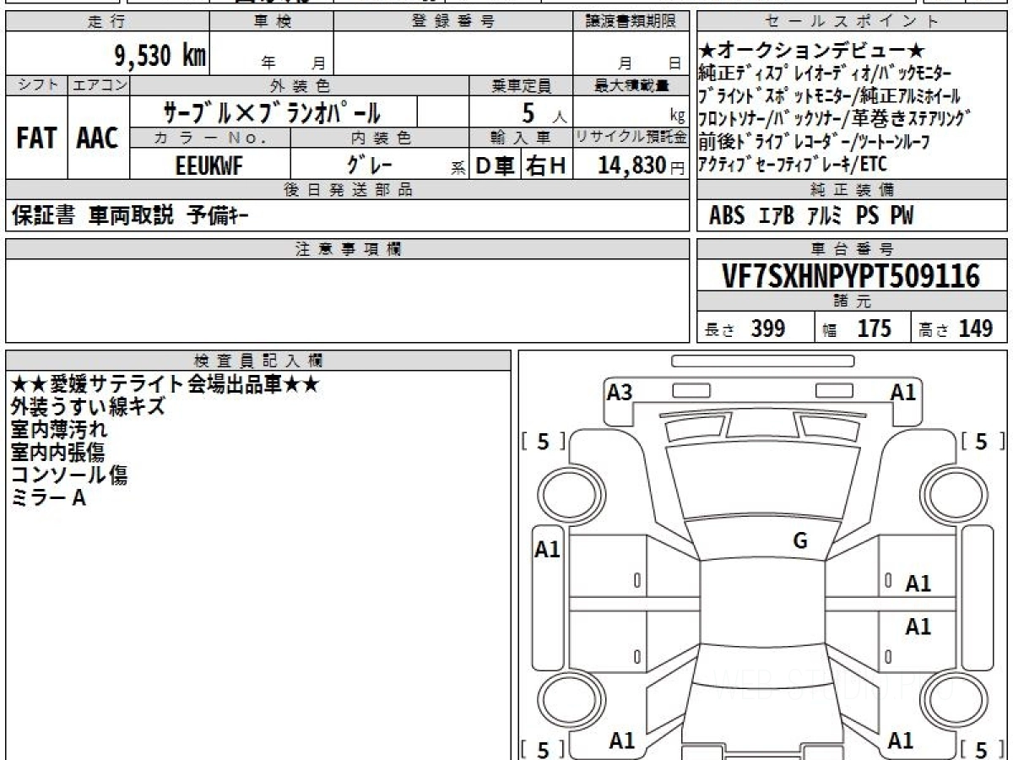This screenshot has height=760, width=1013.
Task: Click the セールスポイント sales point header
Action: (x=853, y=22)
